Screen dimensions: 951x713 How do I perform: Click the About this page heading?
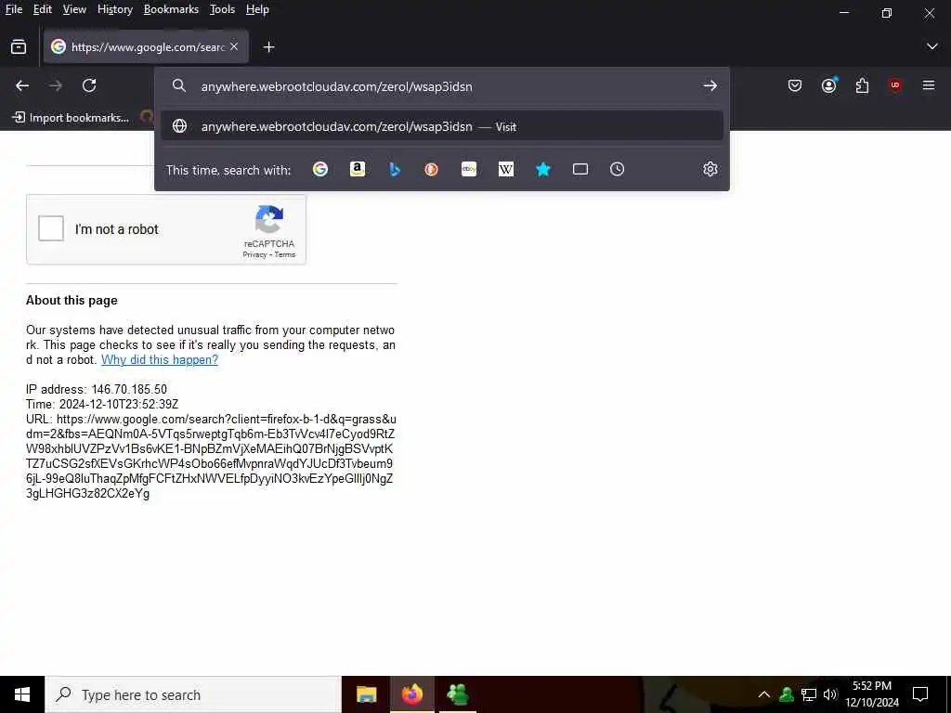click(x=72, y=300)
